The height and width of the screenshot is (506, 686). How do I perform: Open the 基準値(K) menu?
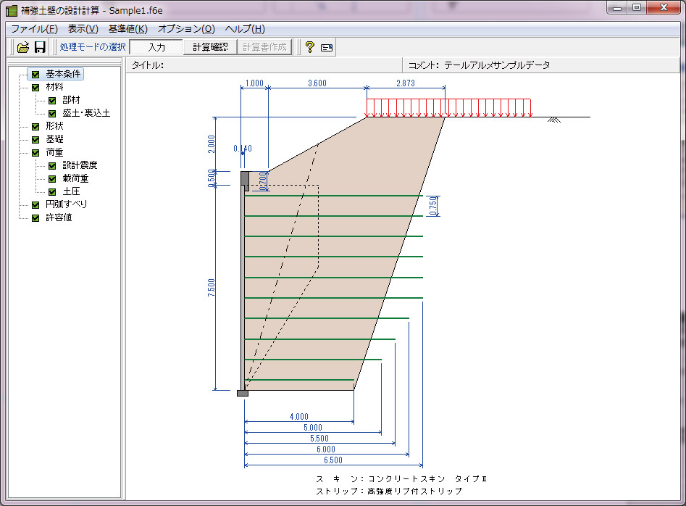pos(128,29)
